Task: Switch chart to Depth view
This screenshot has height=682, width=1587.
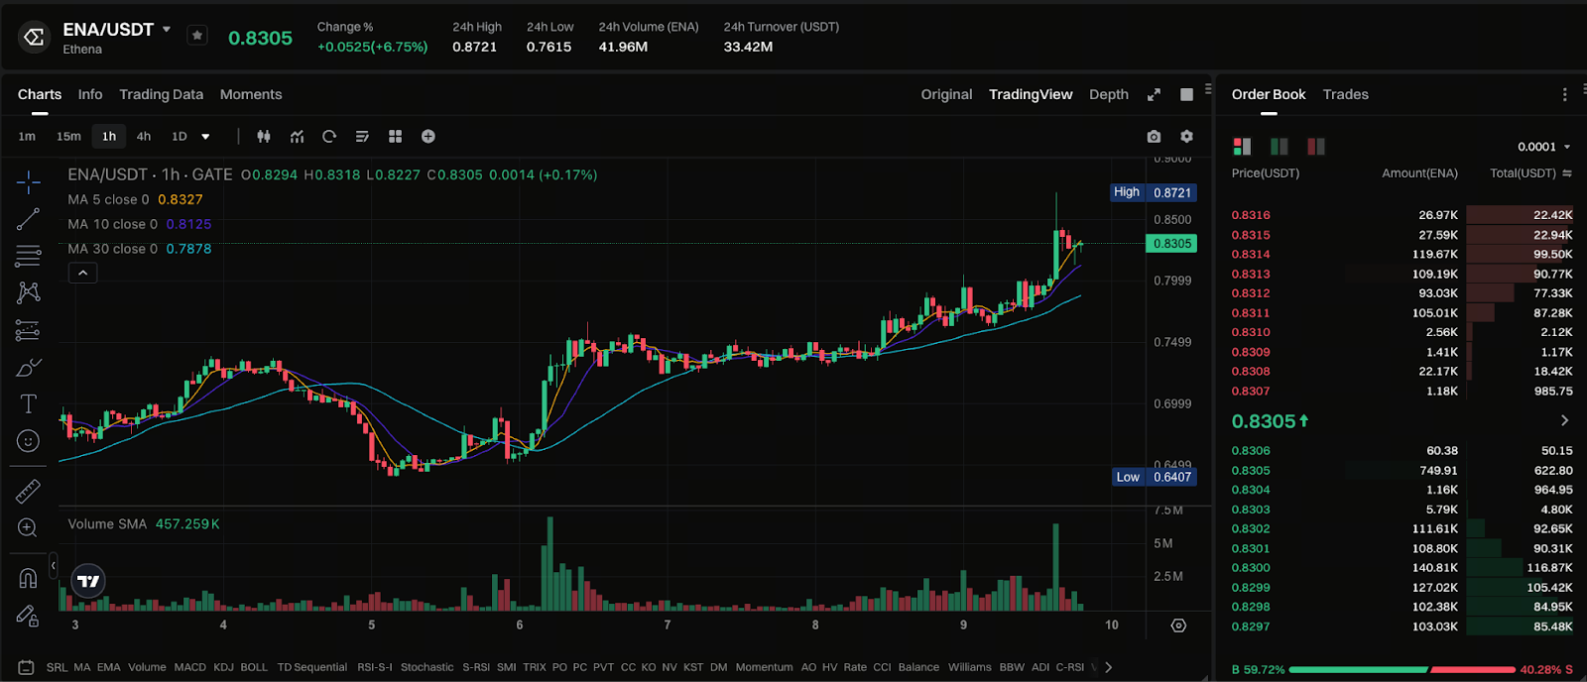Action: click(1109, 95)
